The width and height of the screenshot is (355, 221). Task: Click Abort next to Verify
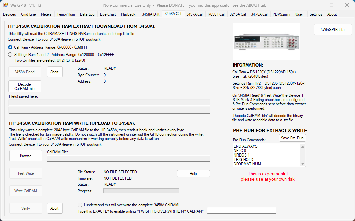pyautogui.click(x=54, y=208)
